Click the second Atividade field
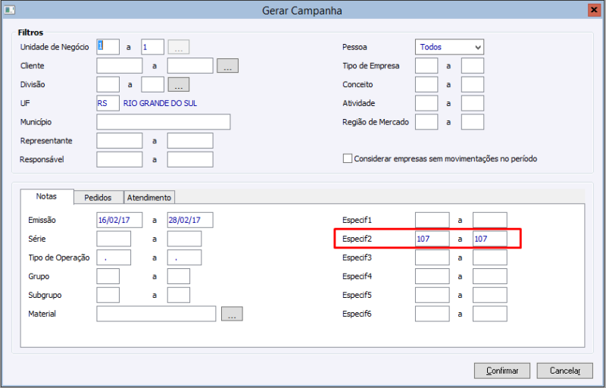Viewport: 606px width, 388px height. (x=473, y=103)
